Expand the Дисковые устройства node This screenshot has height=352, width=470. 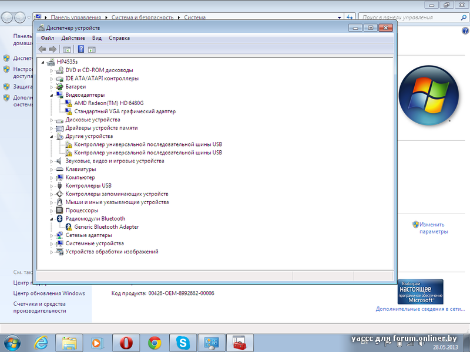coord(52,120)
